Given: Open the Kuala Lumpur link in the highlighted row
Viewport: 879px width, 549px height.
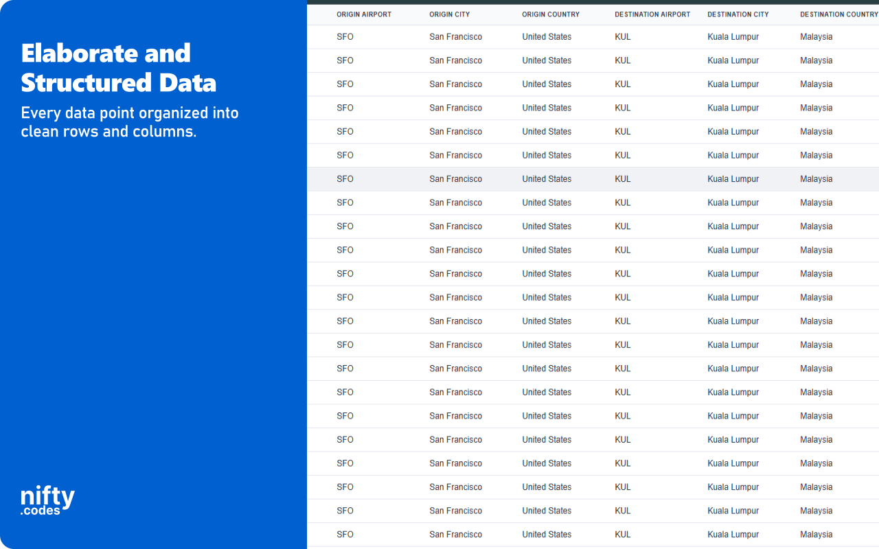Looking at the screenshot, I should pos(733,178).
